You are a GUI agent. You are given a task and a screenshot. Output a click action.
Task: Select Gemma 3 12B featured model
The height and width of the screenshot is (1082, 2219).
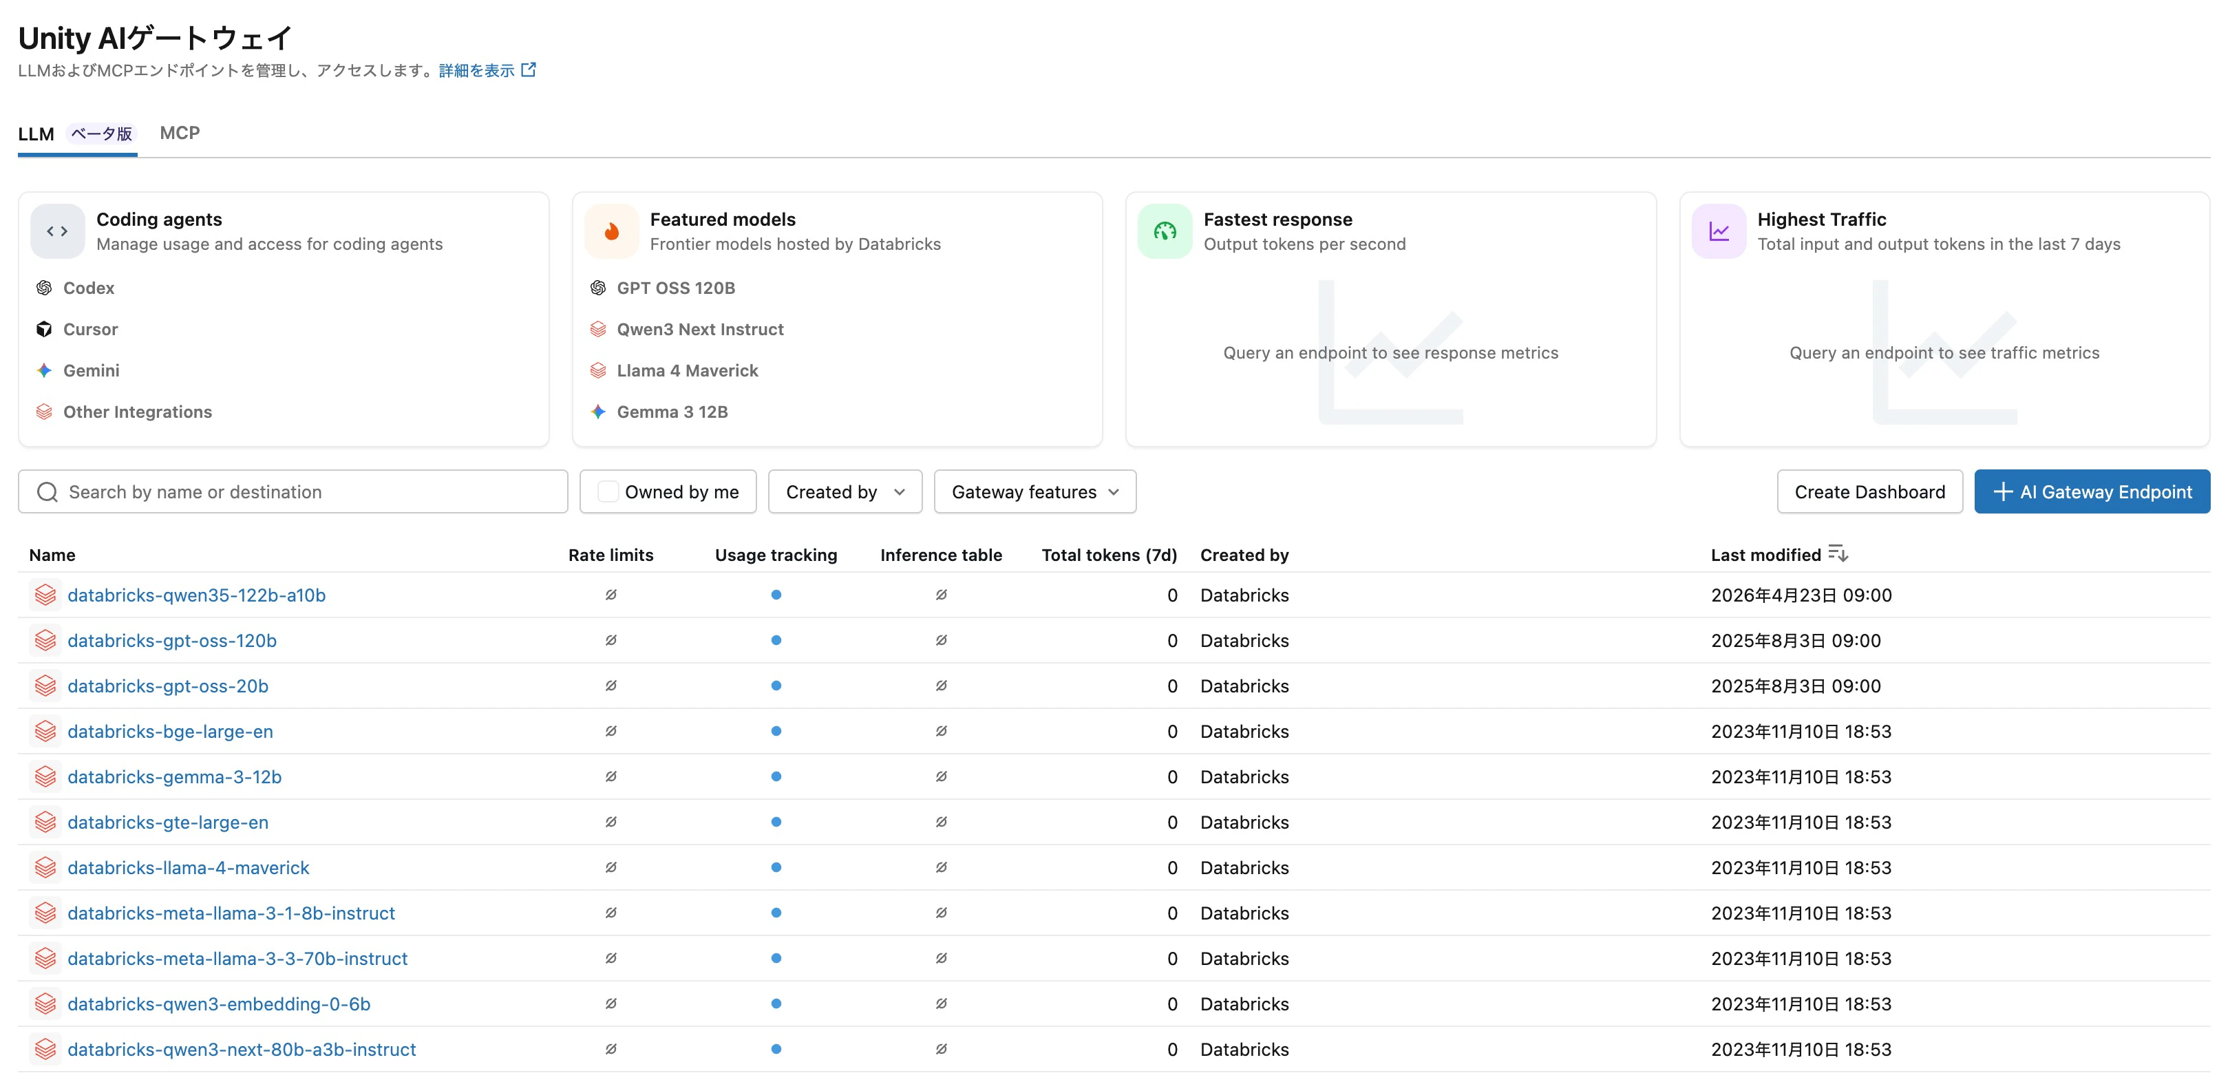[672, 412]
